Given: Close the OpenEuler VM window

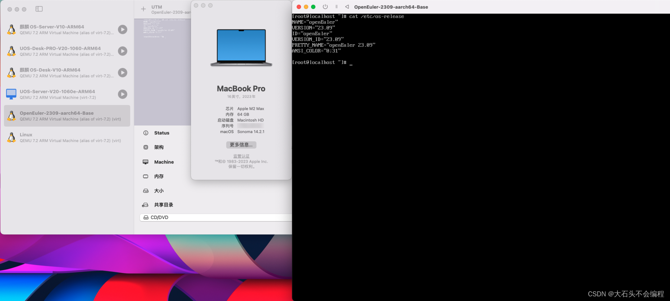Looking at the screenshot, I should (299, 7).
